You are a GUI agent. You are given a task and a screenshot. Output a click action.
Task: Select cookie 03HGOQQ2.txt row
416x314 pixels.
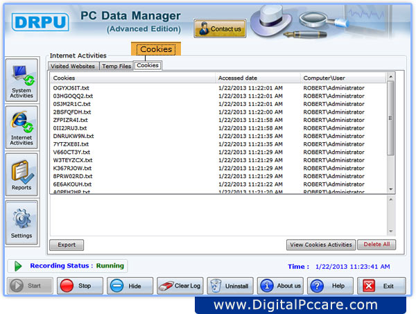coord(218,96)
